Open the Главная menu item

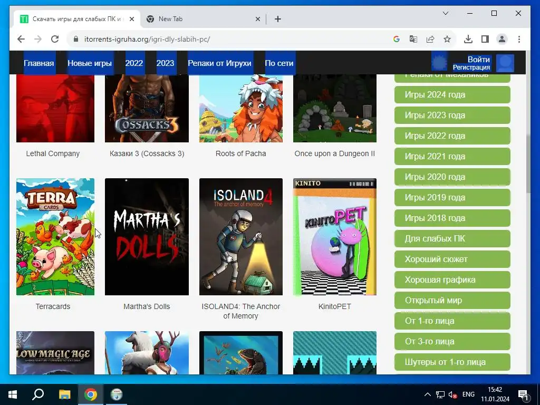pyautogui.click(x=38, y=63)
